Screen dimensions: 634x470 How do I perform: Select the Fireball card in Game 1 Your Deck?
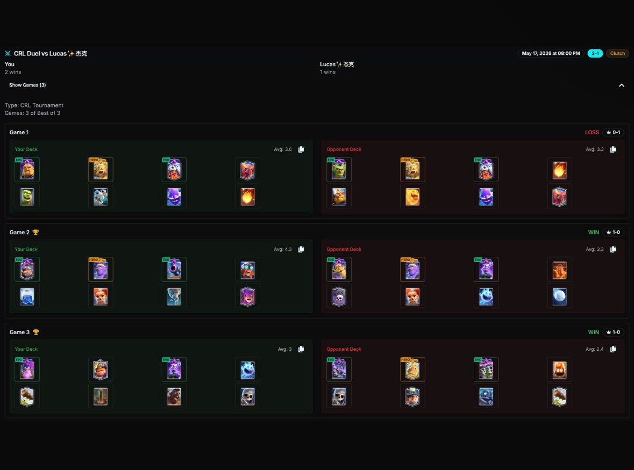point(248,197)
